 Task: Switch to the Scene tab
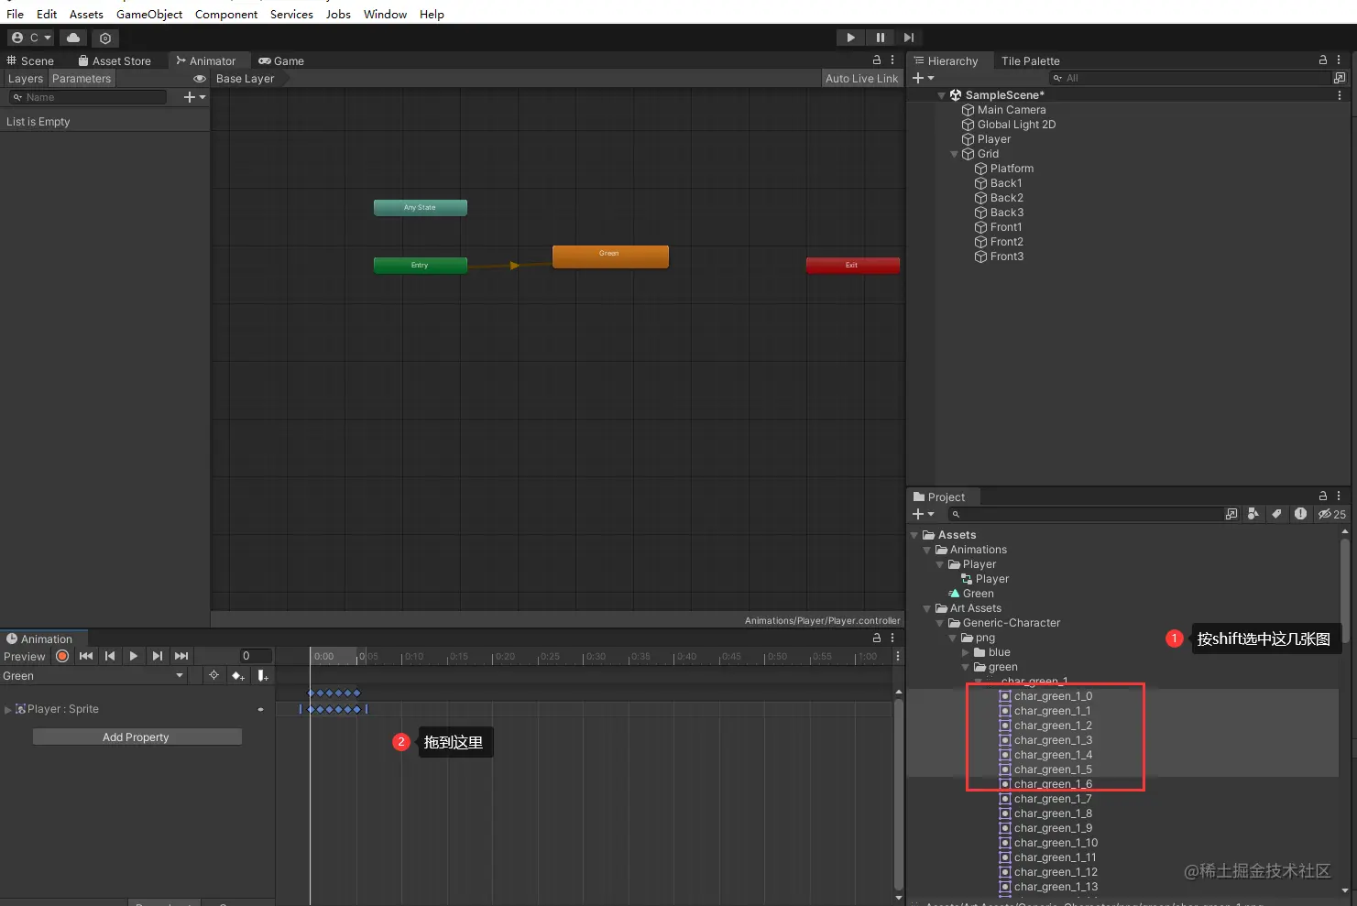(x=30, y=60)
